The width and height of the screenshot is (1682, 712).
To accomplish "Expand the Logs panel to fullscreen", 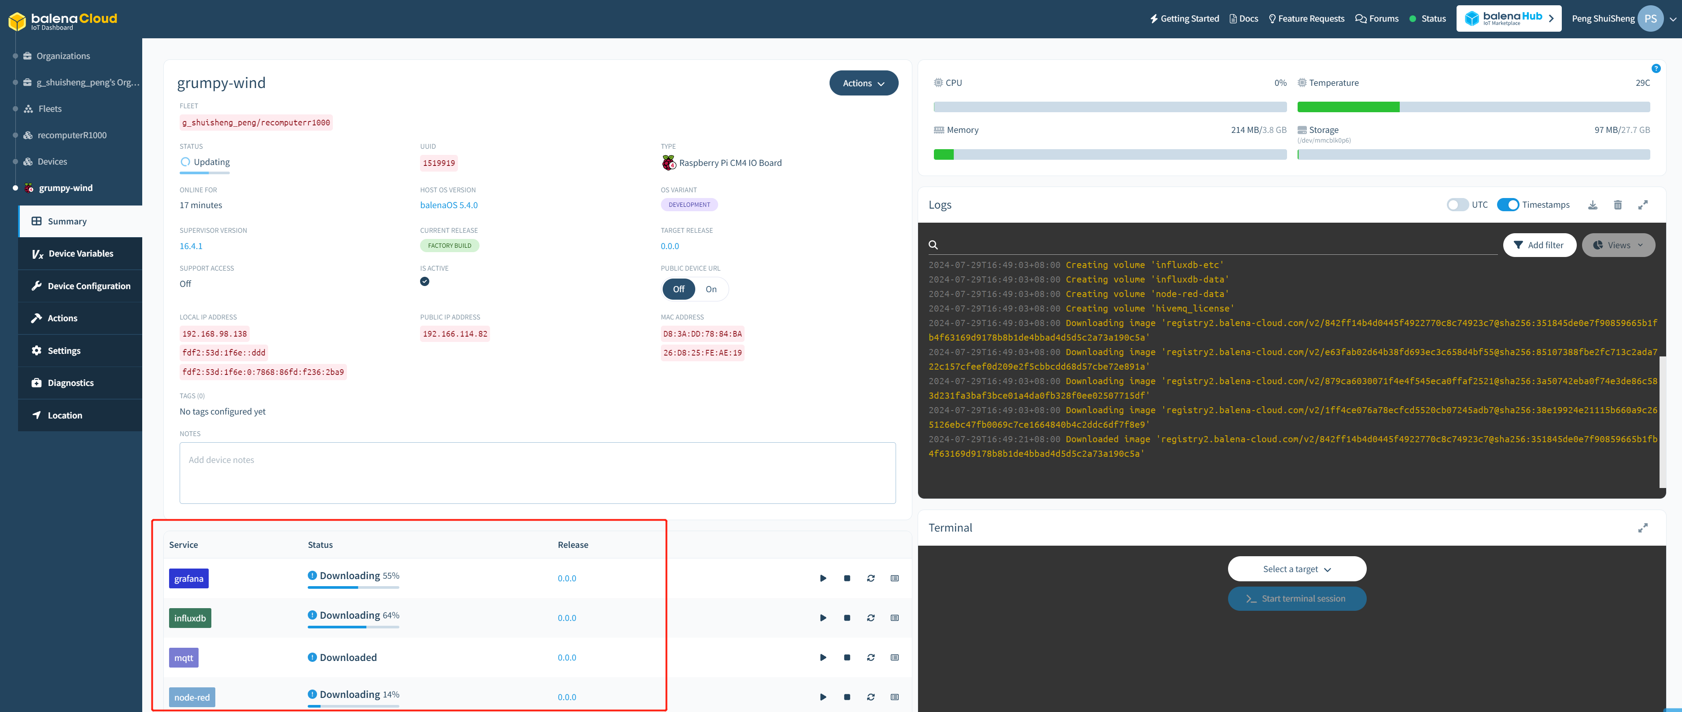I will click(x=1643, y=205).
